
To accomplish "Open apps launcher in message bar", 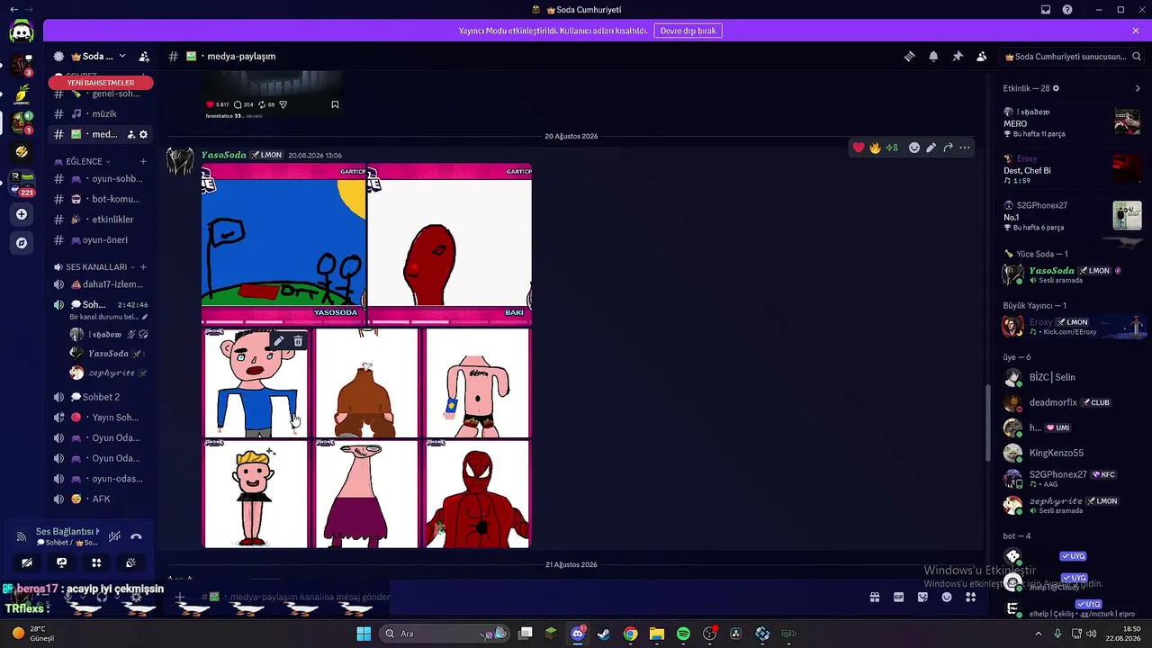I will 971,597.
